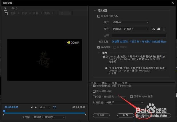Viewport: 177px width, 122px height.
Task: Close the export settings dialog
Action: point(173,3)
